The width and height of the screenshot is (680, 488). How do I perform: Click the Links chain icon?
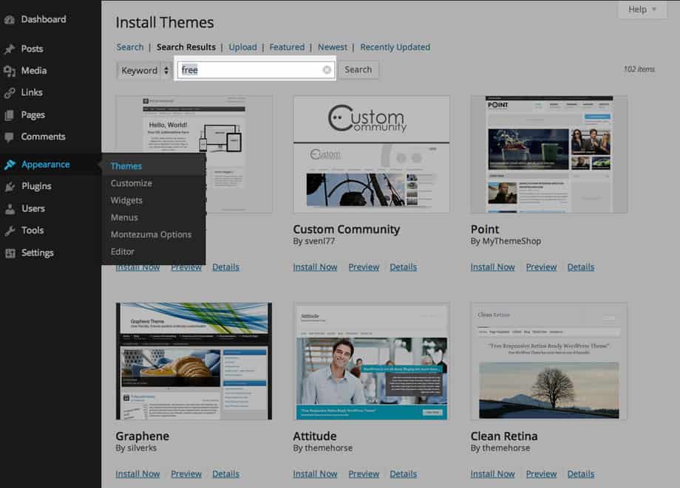(10, 93)
